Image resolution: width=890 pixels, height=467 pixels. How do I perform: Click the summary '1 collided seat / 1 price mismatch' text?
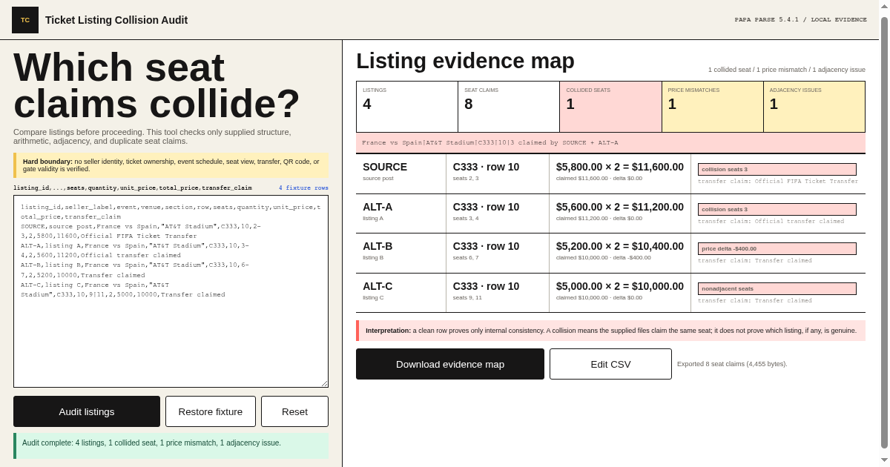click(786, 70)
